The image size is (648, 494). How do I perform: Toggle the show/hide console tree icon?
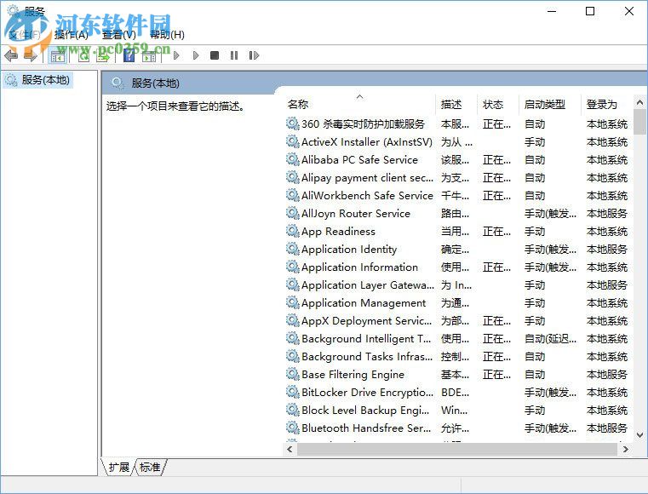point(58,55)
